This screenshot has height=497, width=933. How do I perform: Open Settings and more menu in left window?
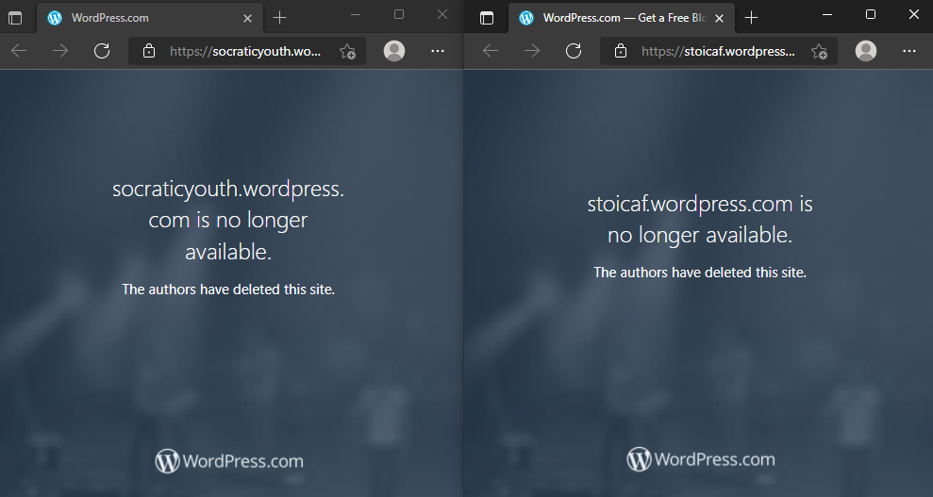pos(438,51)
